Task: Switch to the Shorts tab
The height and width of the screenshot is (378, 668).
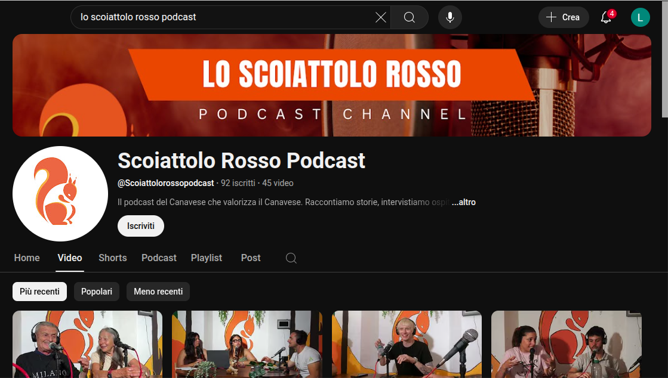Action: [113, 258]
